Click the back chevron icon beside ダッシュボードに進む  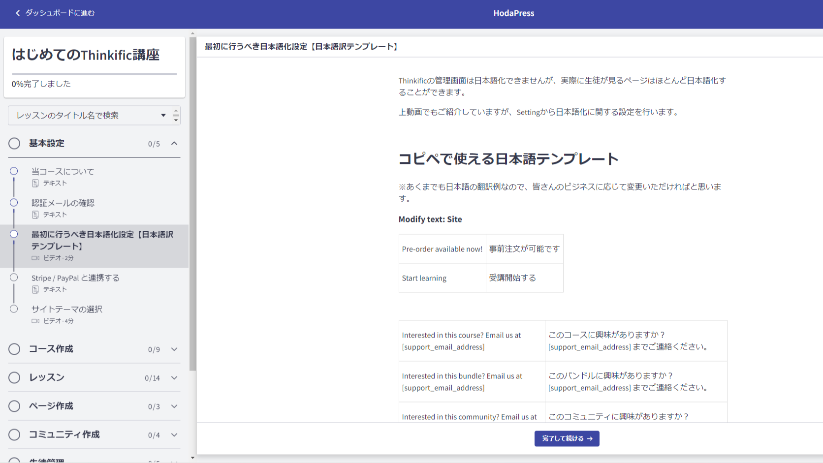click(x=18, y=13)
